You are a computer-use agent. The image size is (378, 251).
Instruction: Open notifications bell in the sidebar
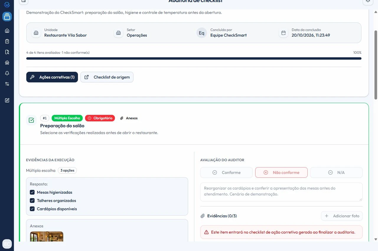tap(7, 73)
